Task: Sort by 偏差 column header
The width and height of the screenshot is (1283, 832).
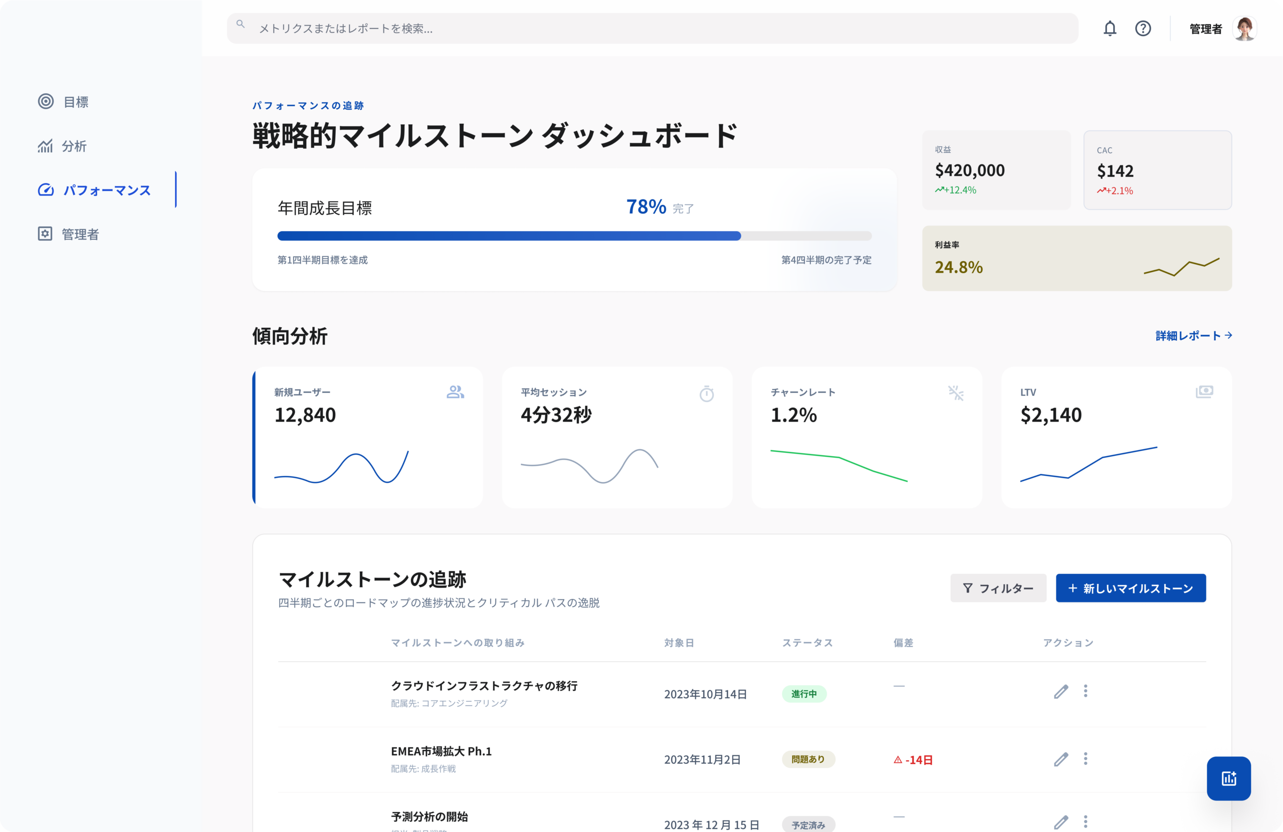Action: (903, 642)
